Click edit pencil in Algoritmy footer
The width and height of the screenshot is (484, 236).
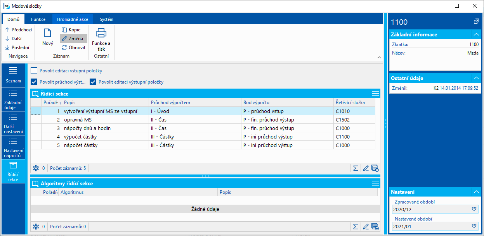[365, 226]
